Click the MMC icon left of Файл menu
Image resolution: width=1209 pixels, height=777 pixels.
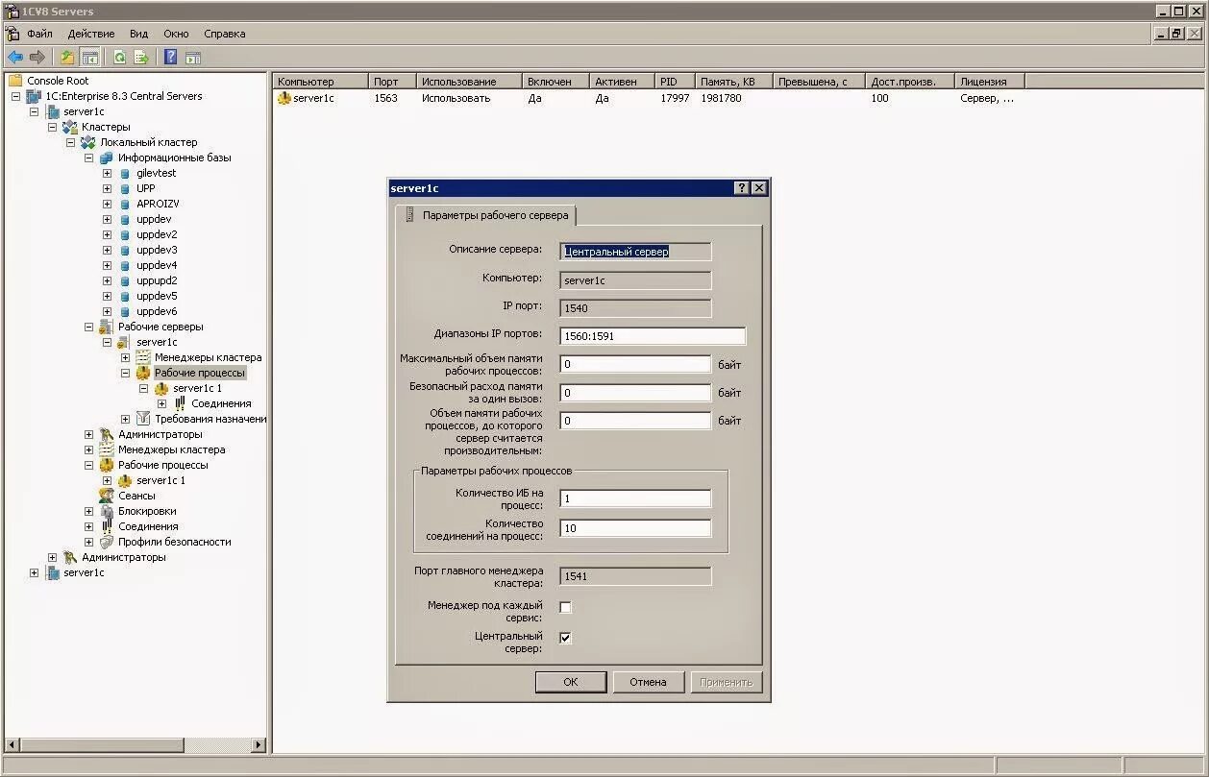12,34
